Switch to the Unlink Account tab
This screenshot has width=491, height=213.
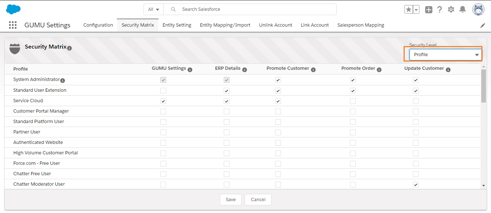276,25
